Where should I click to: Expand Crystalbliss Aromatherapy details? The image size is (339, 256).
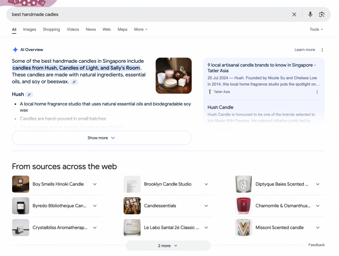(95, 228)
